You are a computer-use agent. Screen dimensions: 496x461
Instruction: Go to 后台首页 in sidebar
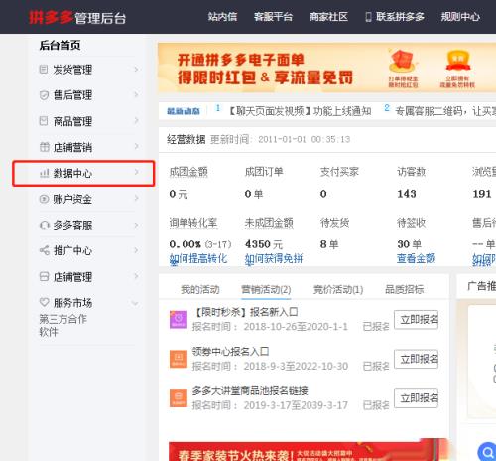tap(60, 45)
